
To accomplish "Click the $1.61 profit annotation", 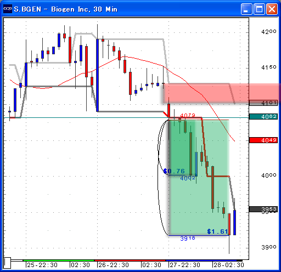I will (217, 231).
